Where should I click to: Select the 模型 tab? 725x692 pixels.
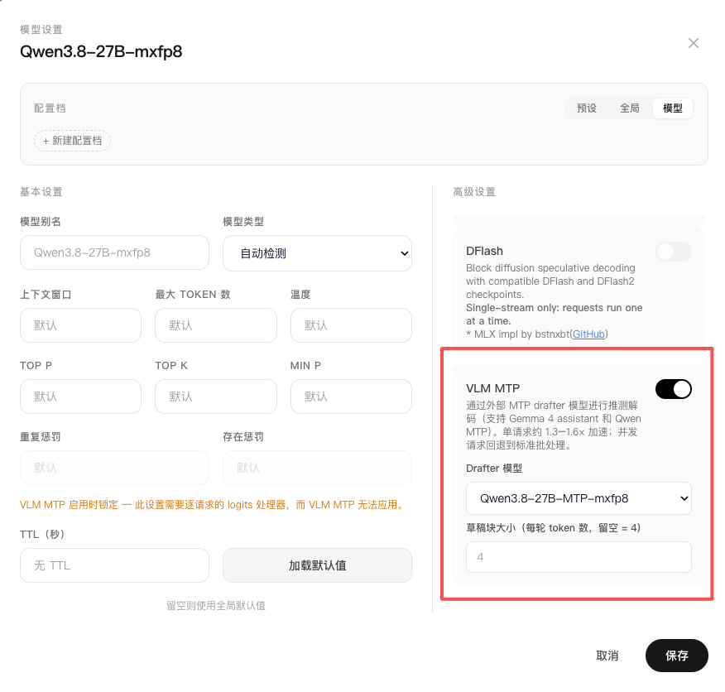click(673, 108)
